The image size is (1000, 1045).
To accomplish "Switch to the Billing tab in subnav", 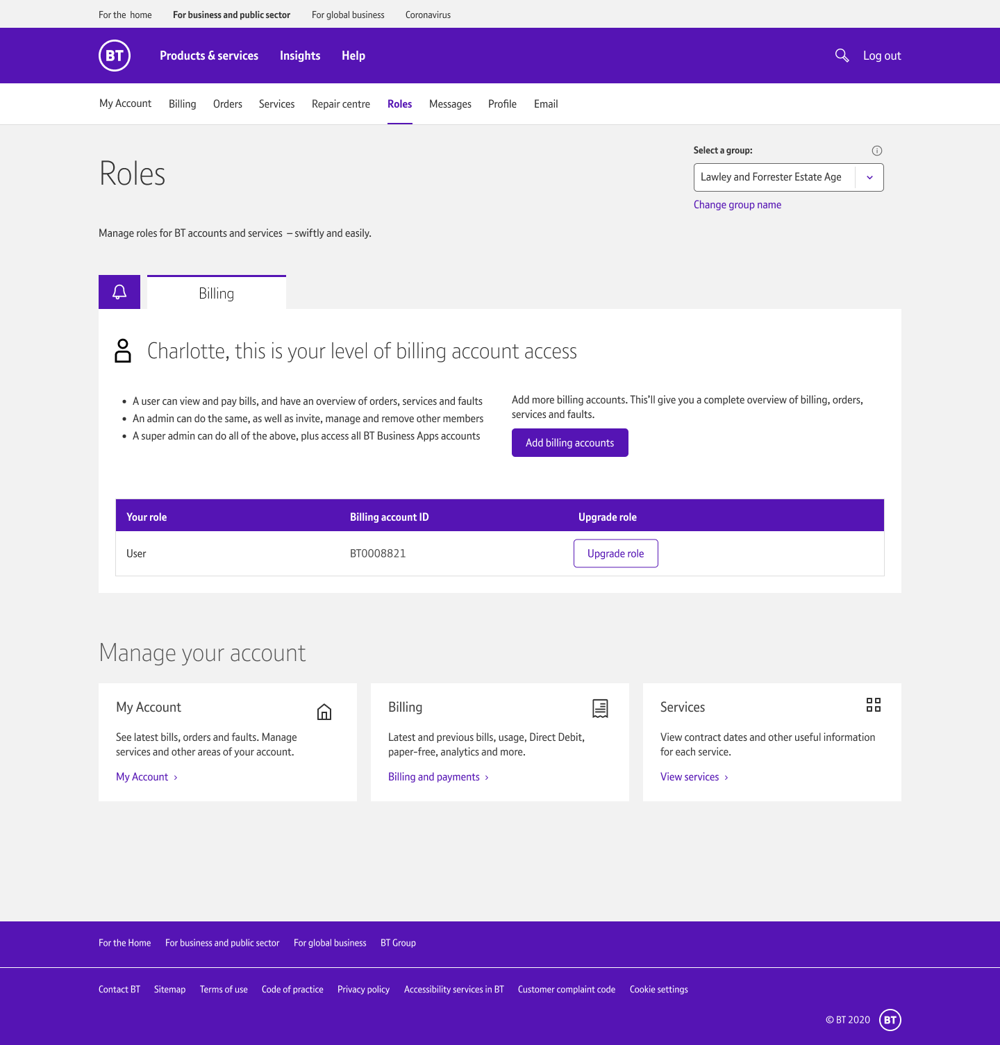I will 183,104.
